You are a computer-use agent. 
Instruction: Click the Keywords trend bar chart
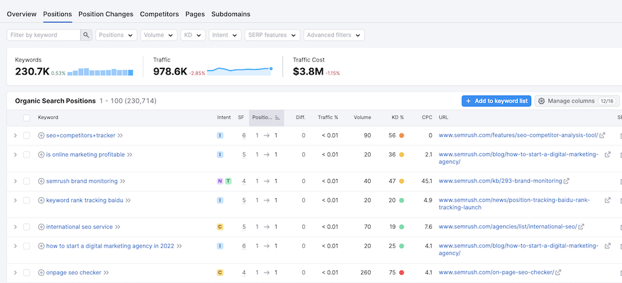click(x=100, y=72)
